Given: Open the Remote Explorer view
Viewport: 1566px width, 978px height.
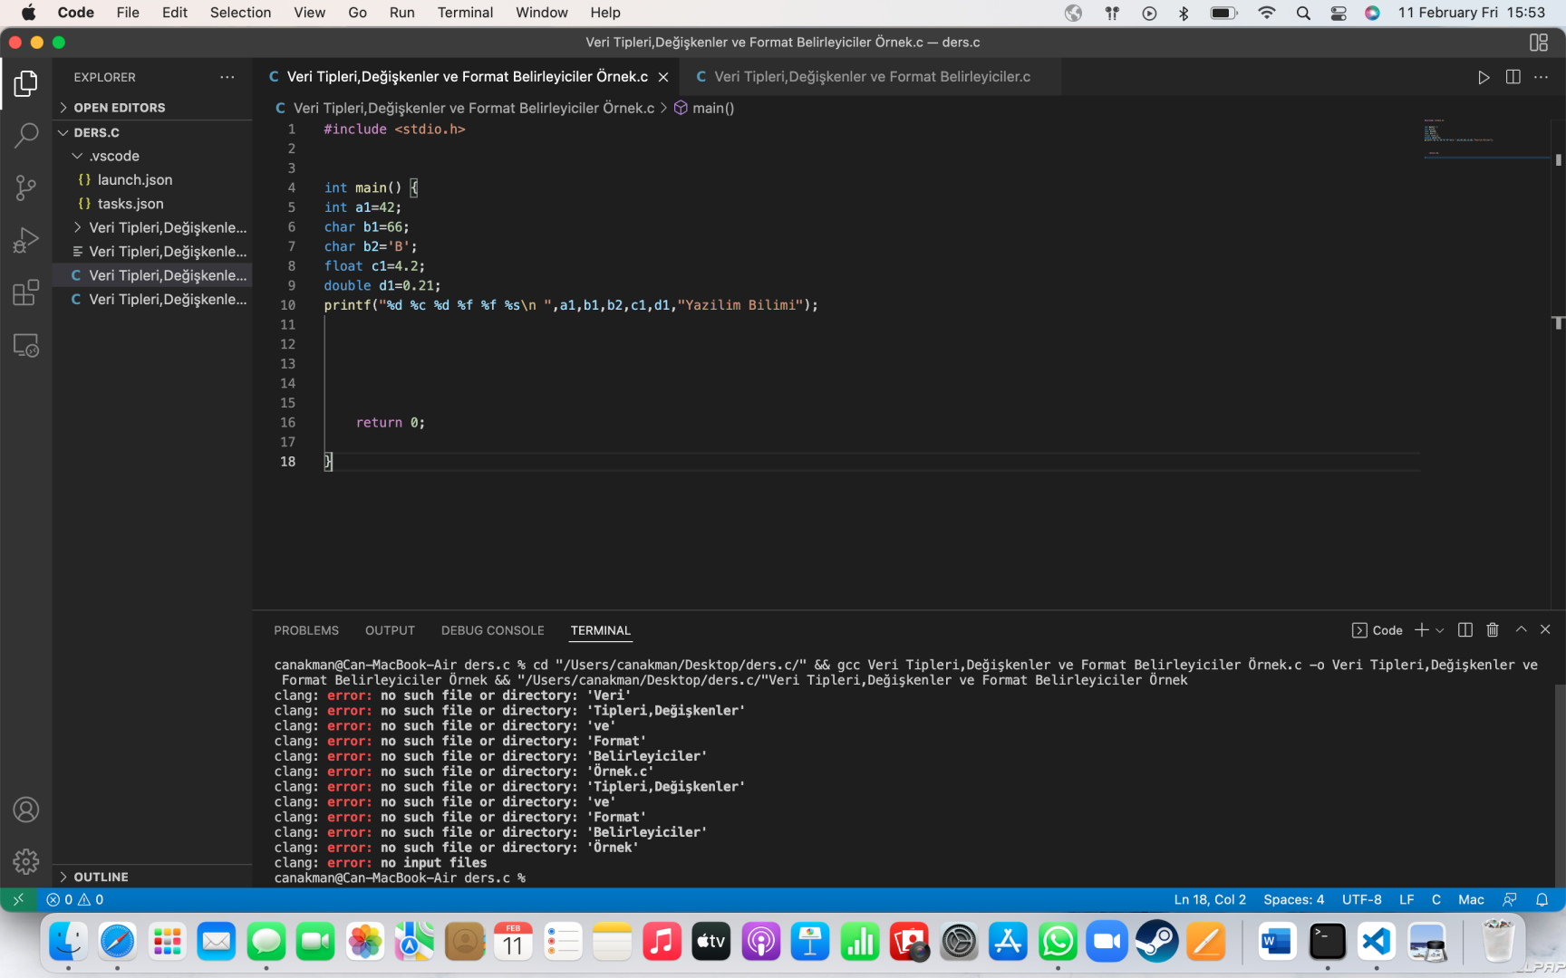Looking at the screenshot, I should click(x=26, y=345).
